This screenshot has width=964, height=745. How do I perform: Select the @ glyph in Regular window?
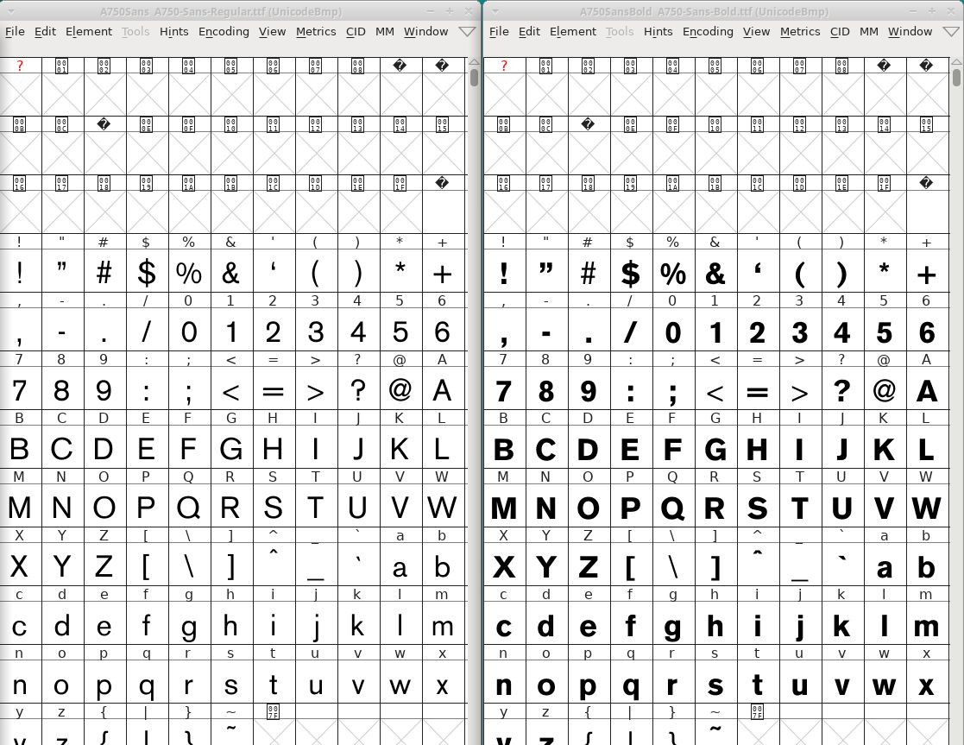coord(400,389)
